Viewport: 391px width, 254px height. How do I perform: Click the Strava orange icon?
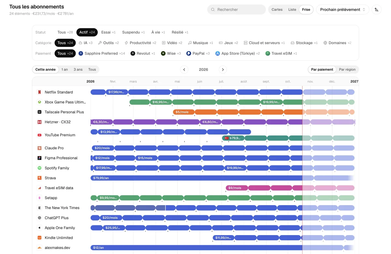[39, 178]
